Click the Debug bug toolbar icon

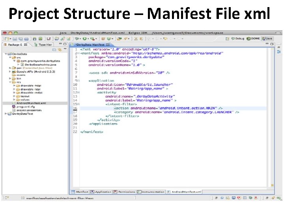77,39
